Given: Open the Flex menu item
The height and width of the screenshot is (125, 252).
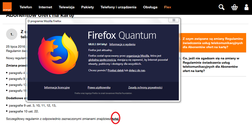Looking at the screenshot, I should click(168, 7).
